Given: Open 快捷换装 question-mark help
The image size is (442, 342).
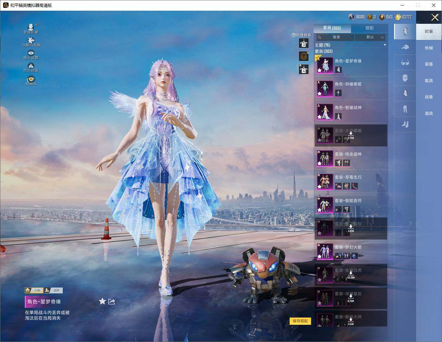Looking at the screenshot, I should (293, 35).
